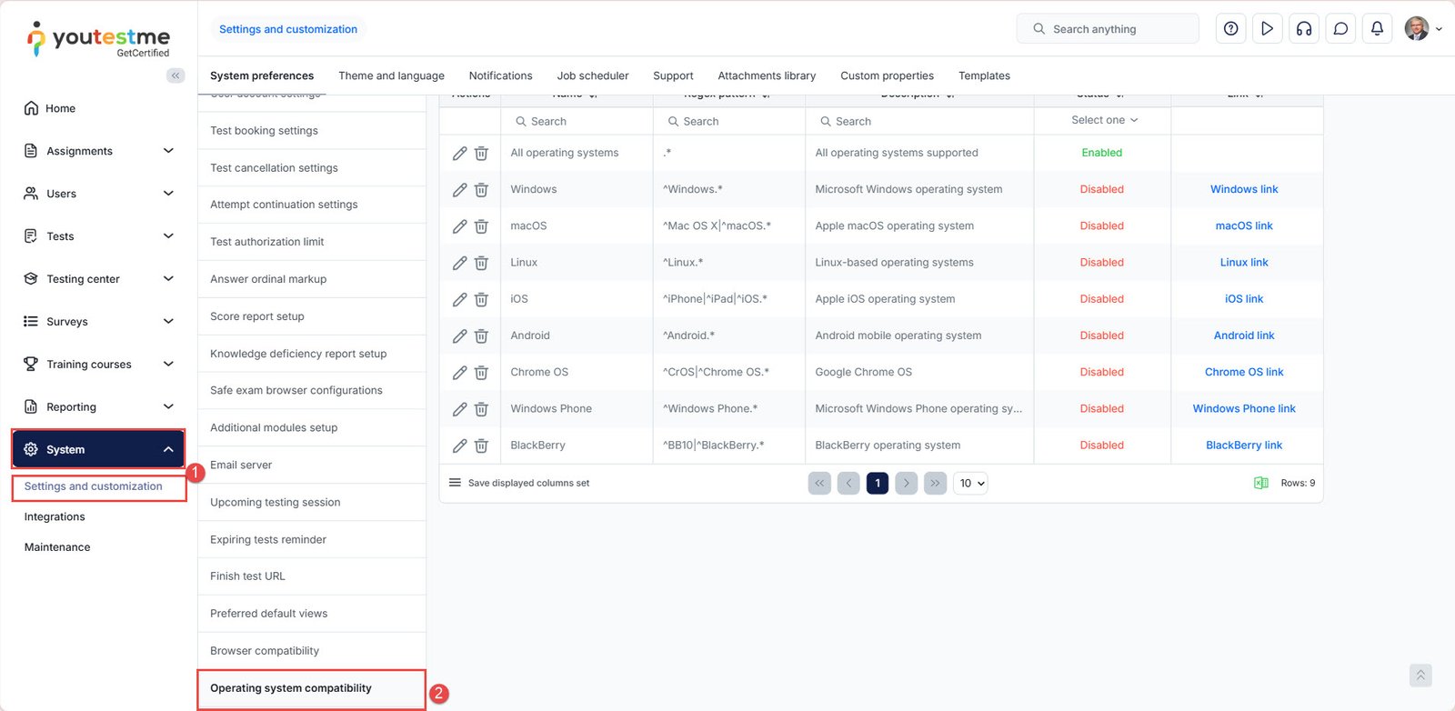Open the Status 'Select one' filter dropdown
The height and width of the screenshot is (711, 1455).
[x=1103, y=120]
